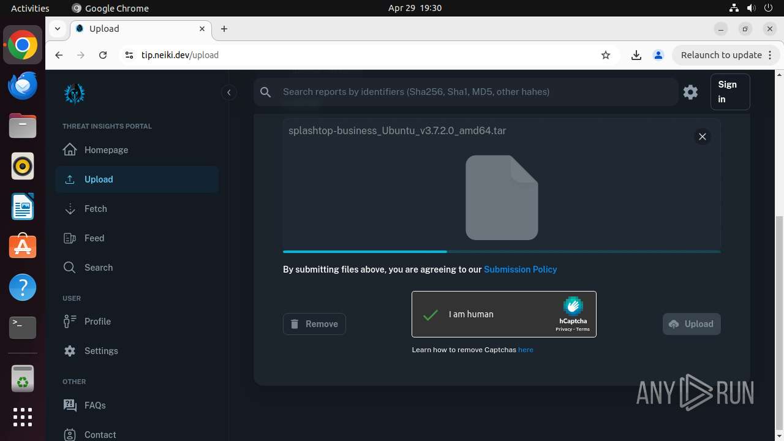The height and width of the screenshot is (441, 784).
Task: Click the Sign in button
Action: pos(730,92)
